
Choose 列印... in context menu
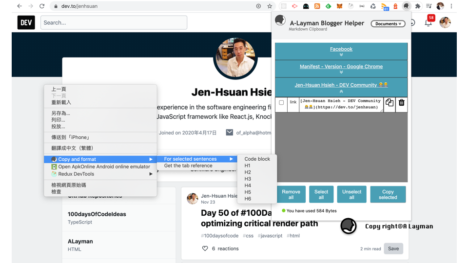(100, 120)
